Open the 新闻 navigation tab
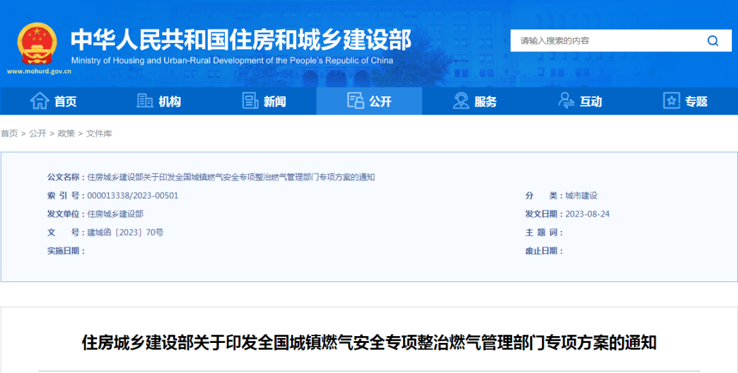Screen dimensions: 738x373 (264, 100)
